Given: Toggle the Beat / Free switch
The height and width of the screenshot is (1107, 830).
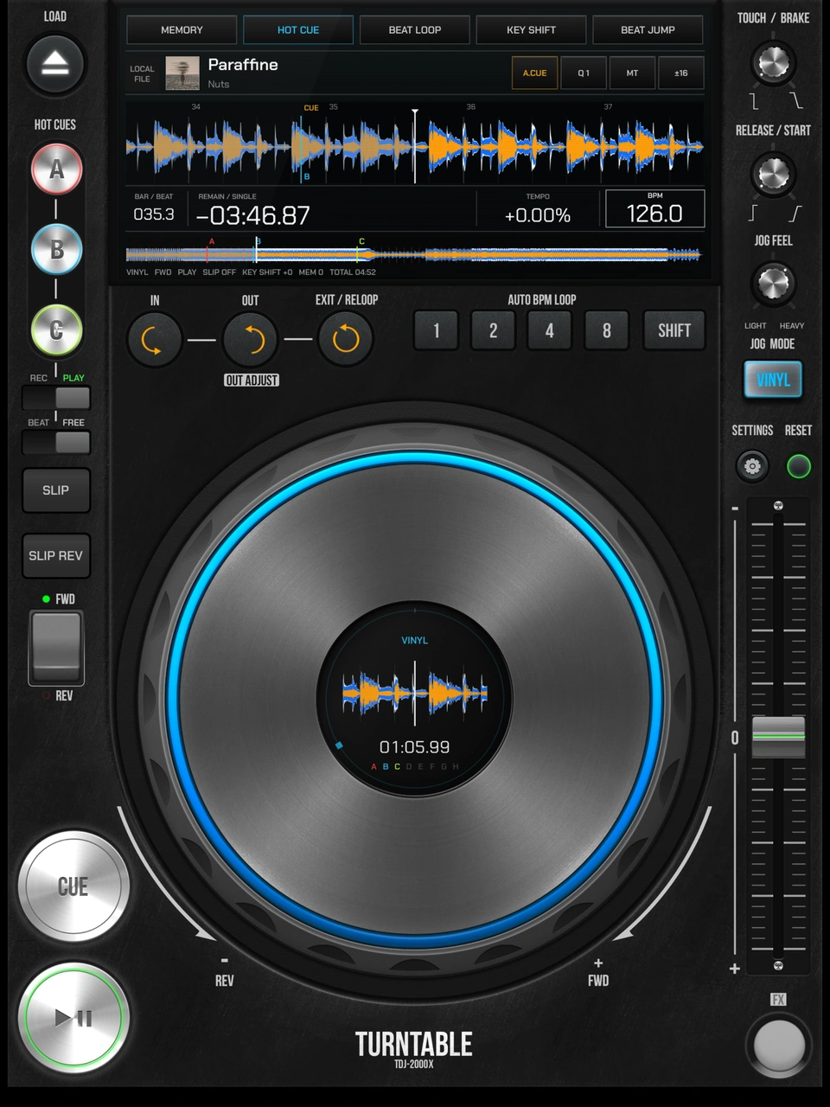Looking at the screenshot, I should point(56,443).
